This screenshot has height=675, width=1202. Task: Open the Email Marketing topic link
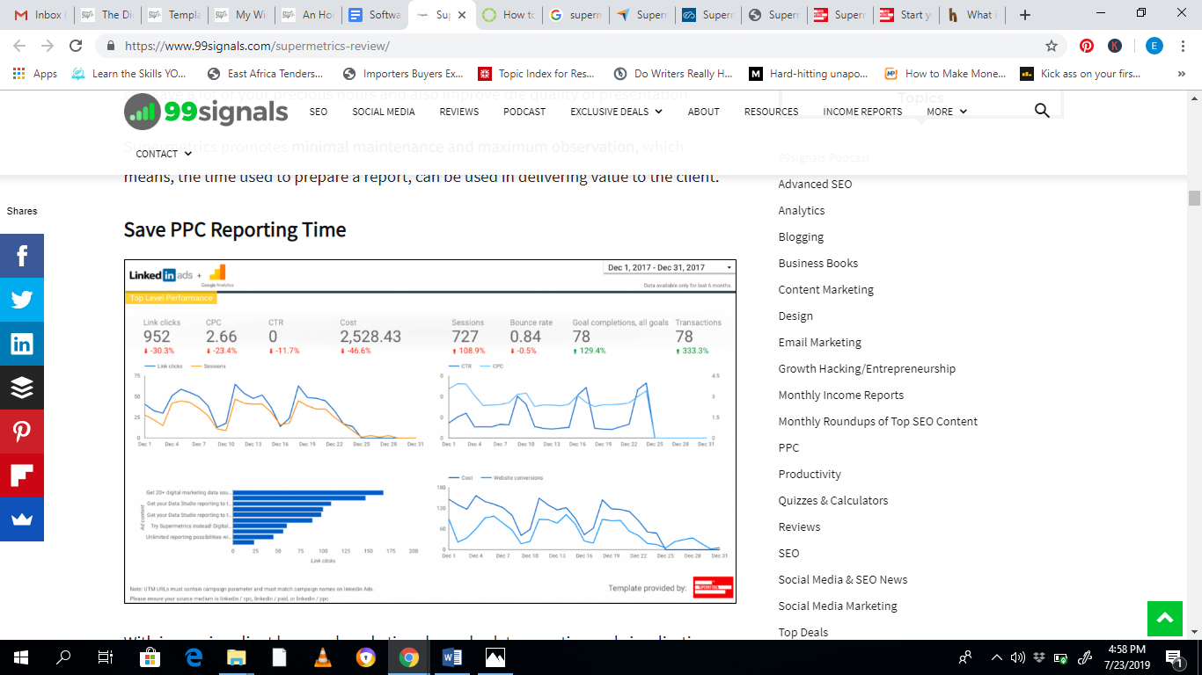coord(820,342)
